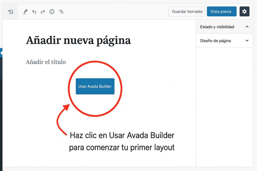This screenshot has width=257, height=171.
Task: Click the Redo arrow icon
Action: point(43,12)
